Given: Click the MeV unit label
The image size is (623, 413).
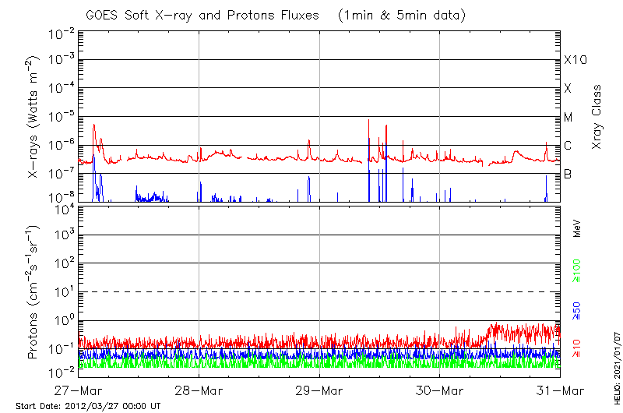Looking at the screenshot, I should (x=578, y=228).
